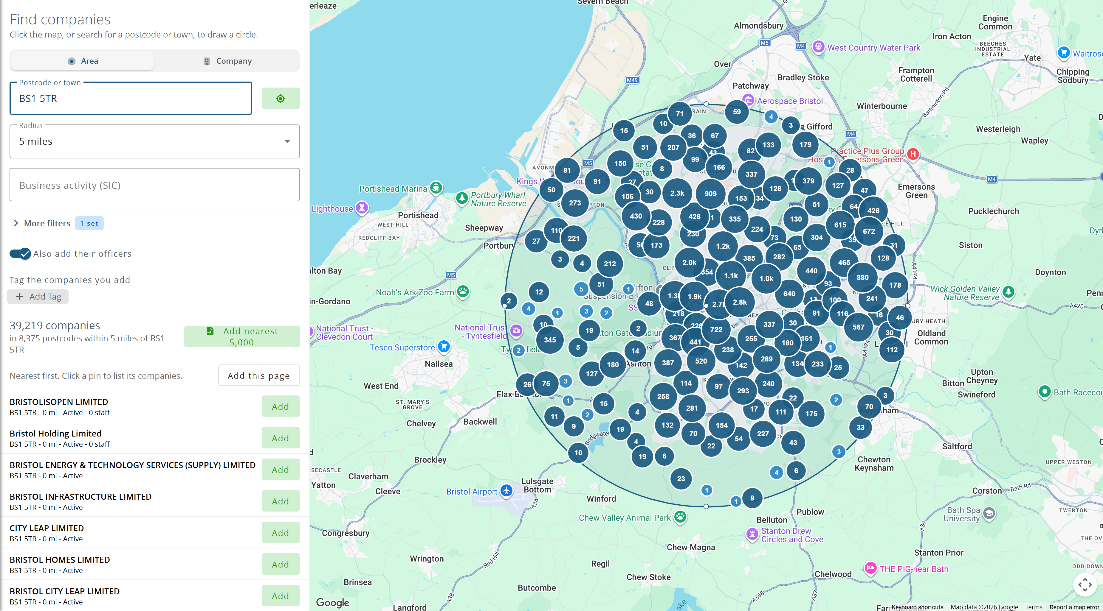Add CITY LEAP LIMITED company
This screenshot has height=611, width=1103.
281,533
